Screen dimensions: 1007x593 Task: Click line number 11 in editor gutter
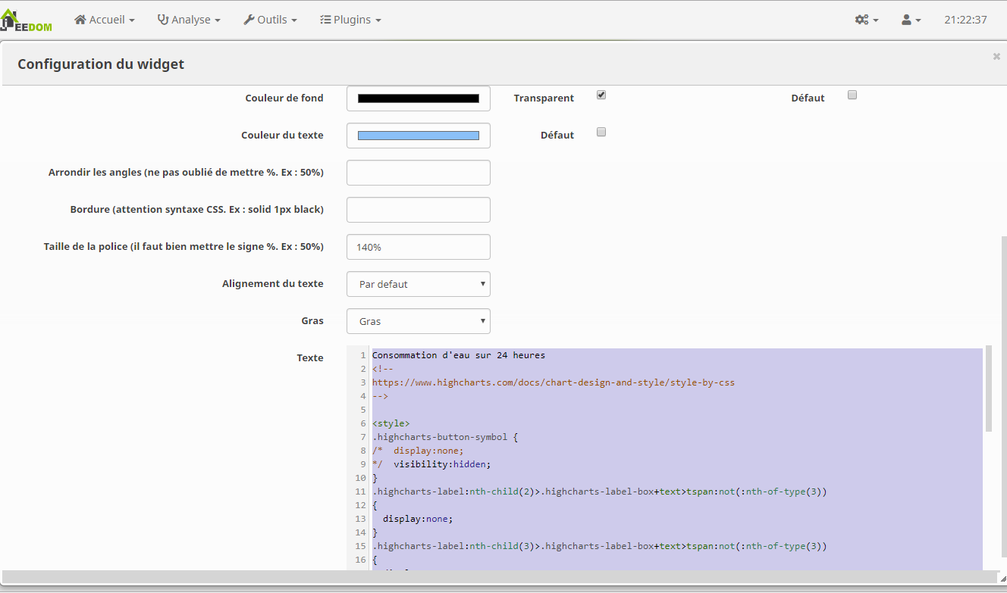[x=361, y=492]
